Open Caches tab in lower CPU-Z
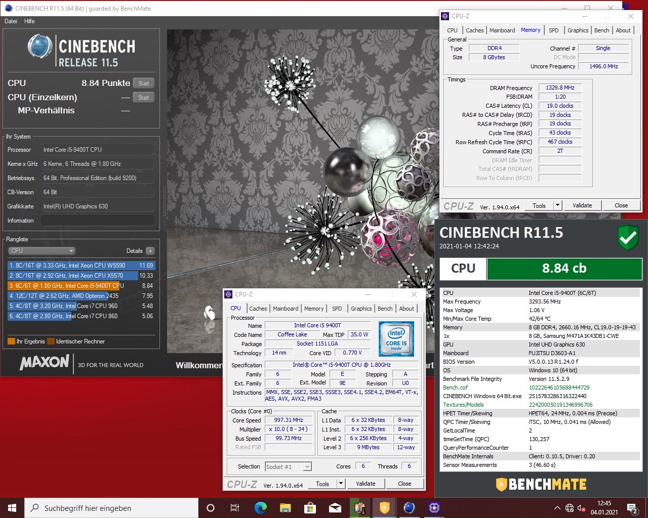The width and height of the screenshot is (648, 518). 258,309
